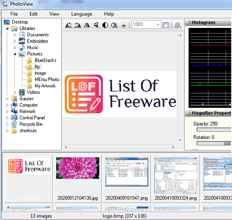Select the Libraries folder

point(27,28)
